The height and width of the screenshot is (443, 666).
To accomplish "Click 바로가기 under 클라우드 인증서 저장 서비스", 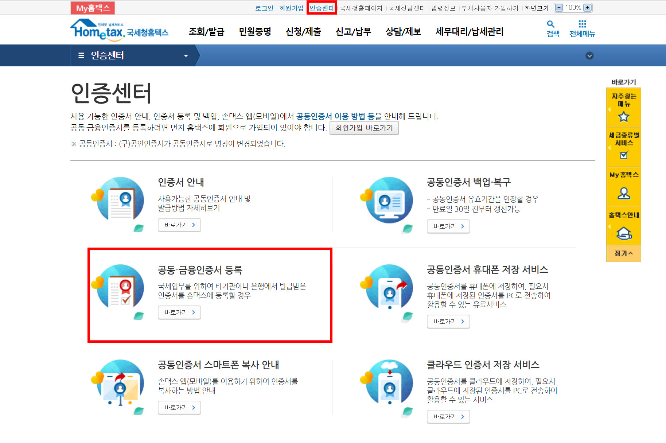I will 448,417.
